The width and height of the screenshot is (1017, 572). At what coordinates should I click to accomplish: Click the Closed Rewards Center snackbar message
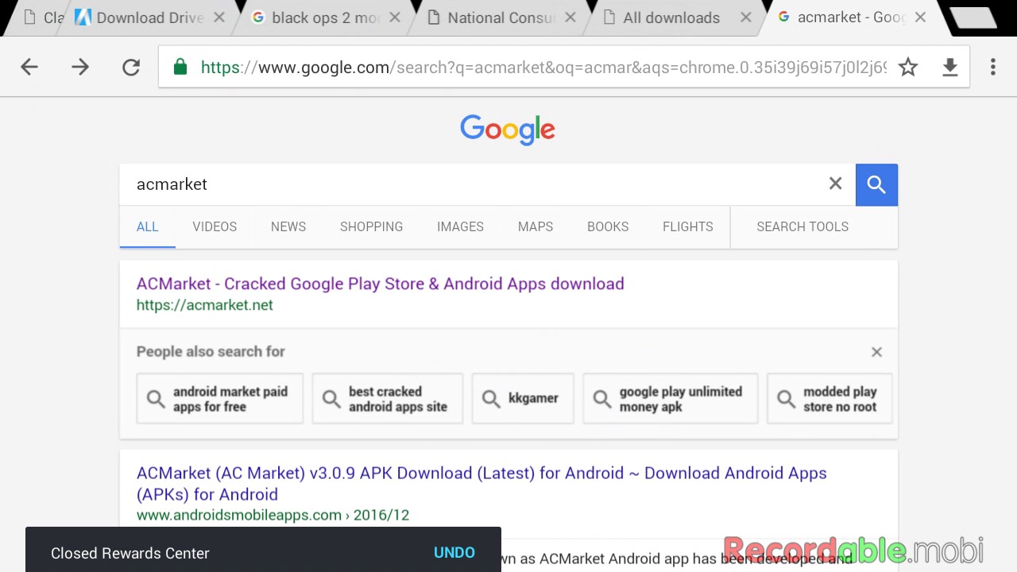130,554
